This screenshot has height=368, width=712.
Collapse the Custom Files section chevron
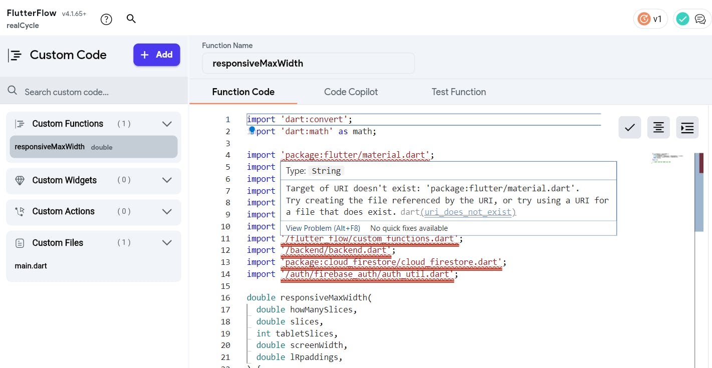(x=167, y=243)
